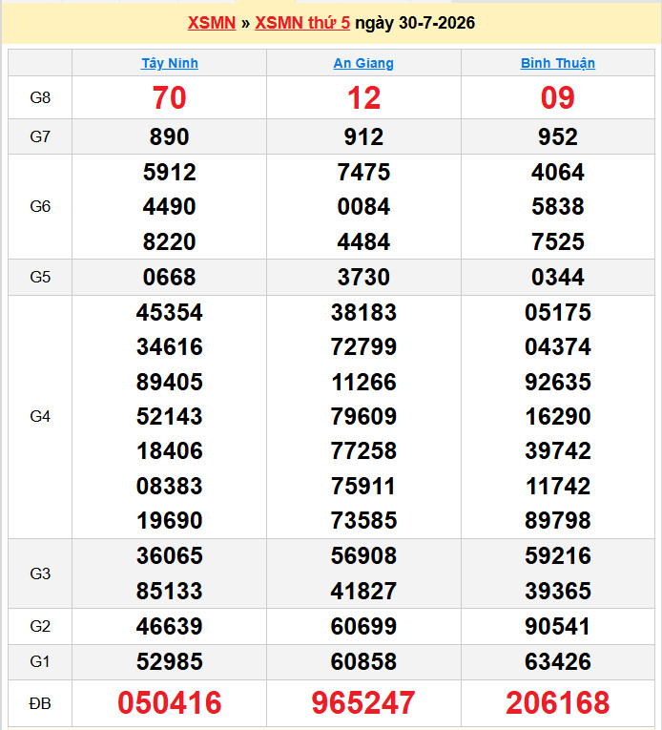Select G4 number 38183
Viewport: 662px width, 730px height.
click(363, 312)
